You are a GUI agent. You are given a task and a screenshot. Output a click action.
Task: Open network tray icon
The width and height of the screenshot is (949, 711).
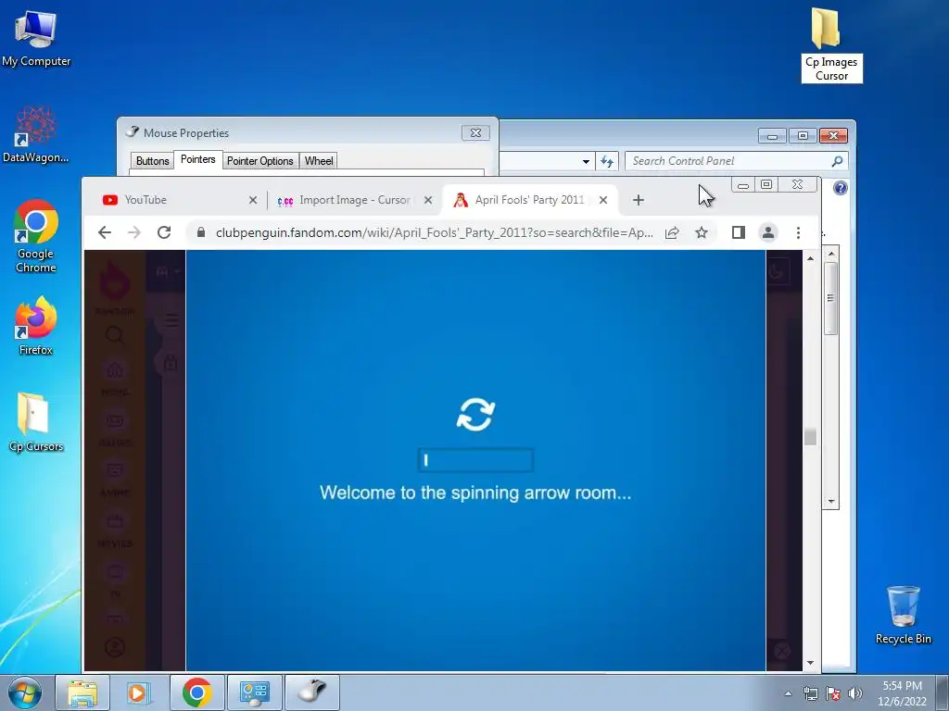point(810,693)
